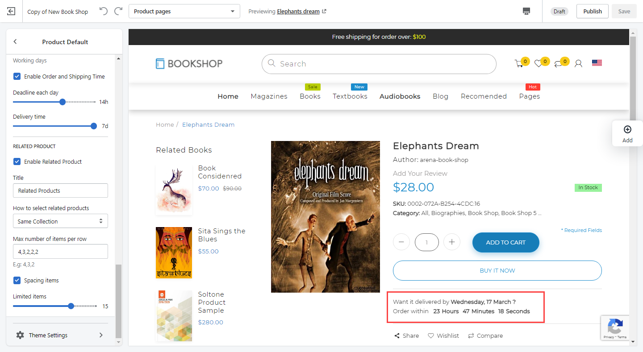Open the shopping cart icon
The image size is (643, 352).
click(519, 64)
